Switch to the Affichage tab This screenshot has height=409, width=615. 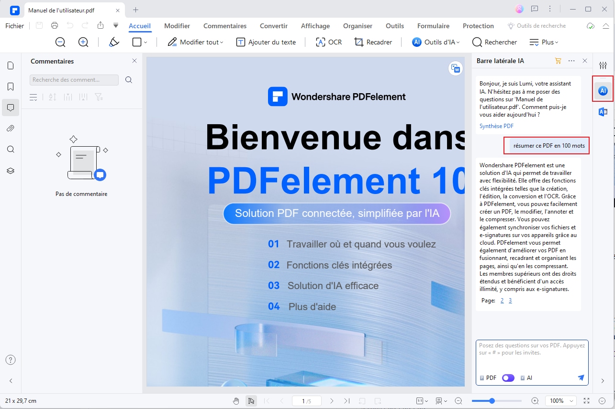tap(315, 26)
